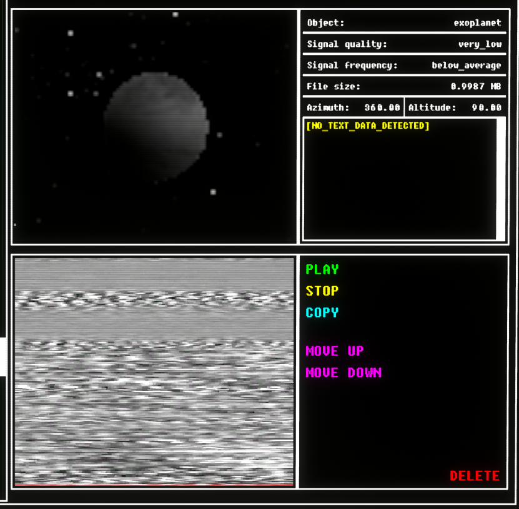Click the NO_TEXT_DATA_DETECTED message
The image size is (519, 509).
coord(368,126)
